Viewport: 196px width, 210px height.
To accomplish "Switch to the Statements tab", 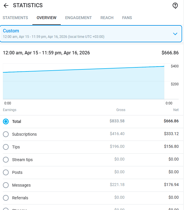I will point(15,18).
